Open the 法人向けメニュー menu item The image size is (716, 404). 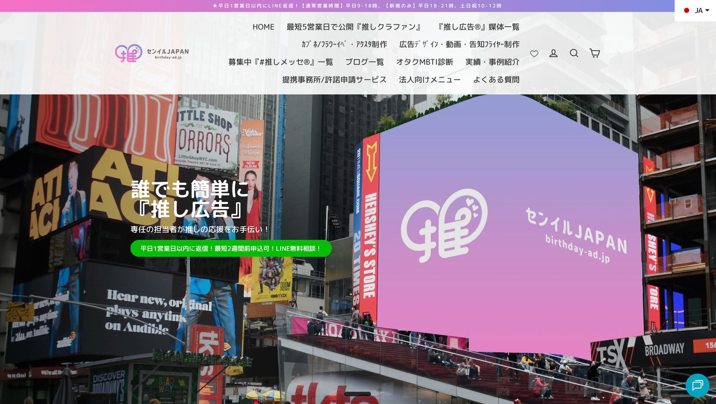click(x=430, y=80)
